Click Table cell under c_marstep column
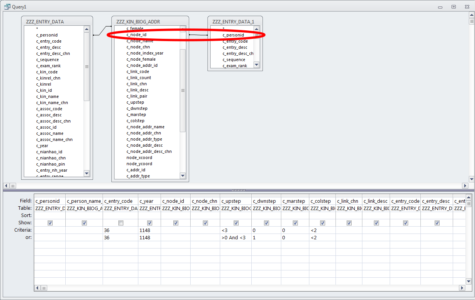Viewport: 475px width, 300px height. (x=295, y=208)
